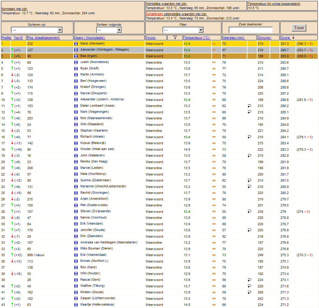Click the Score descending sort arrow
319x308 pixels.
pos(293,37)
